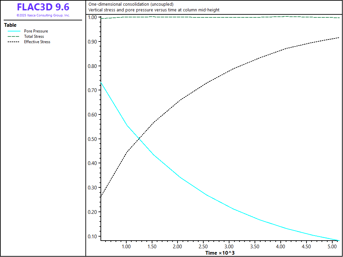Click the 'Time ×10^3' x-axis label
The image size is (343, 257).
coord(220,253)
